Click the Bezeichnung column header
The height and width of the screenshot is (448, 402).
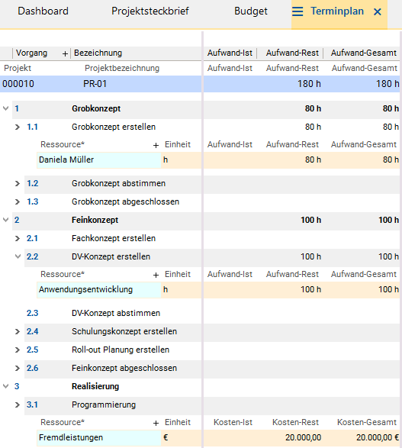click(x=98, y=53)
